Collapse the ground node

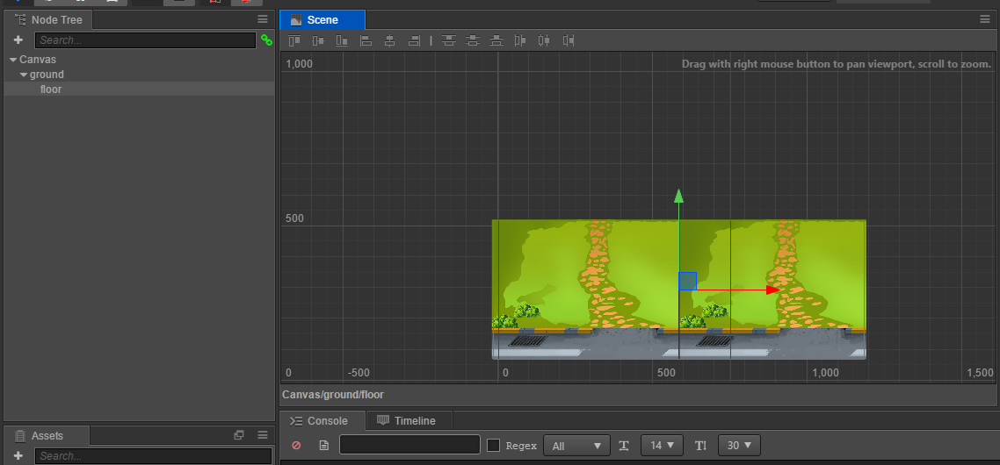24,75
